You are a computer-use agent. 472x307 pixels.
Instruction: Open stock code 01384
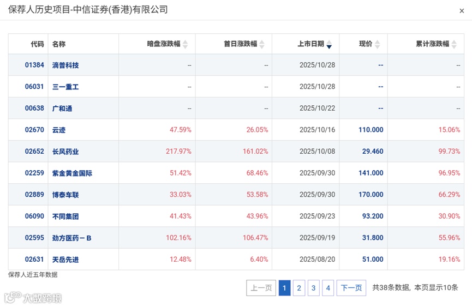[x=34, y=65]
